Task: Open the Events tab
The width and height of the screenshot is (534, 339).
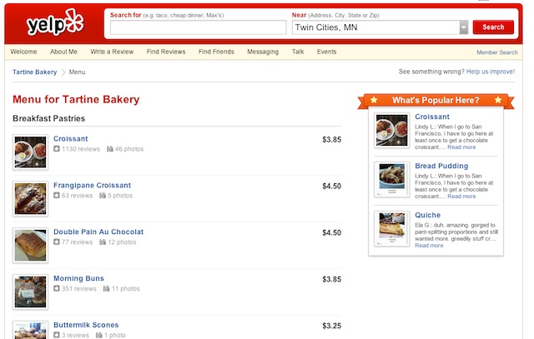Action: click(326, 52)
